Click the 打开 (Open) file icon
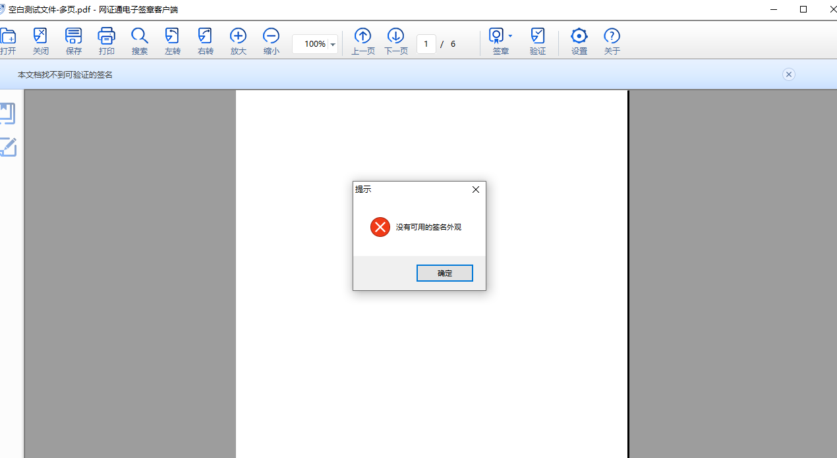This screenshot has width=837, height=458. (x=8, y=37)
